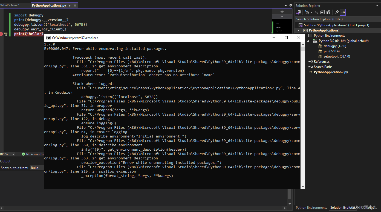The image size is (381, 212).
Task: Open PythonApplication2.py in Solution Explorer
Action: 331,72
